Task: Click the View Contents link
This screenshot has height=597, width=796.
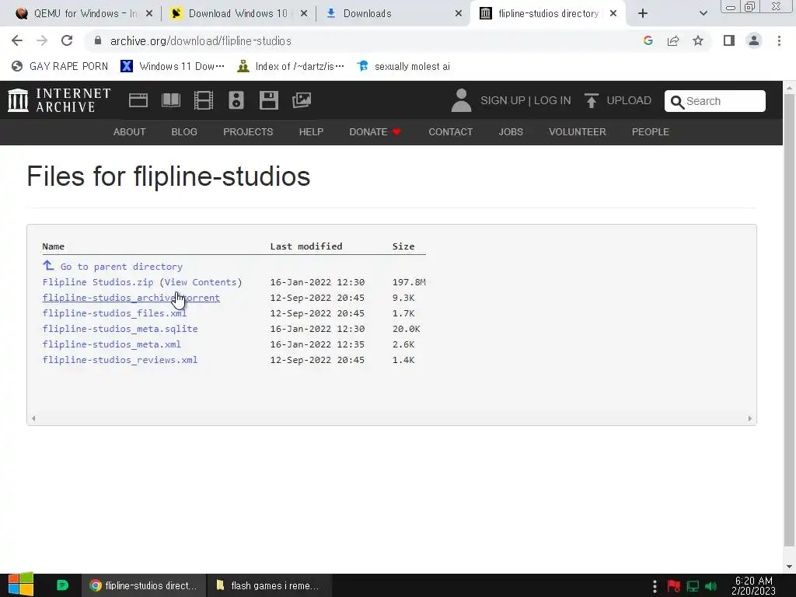Action: (x=201, y=282)
